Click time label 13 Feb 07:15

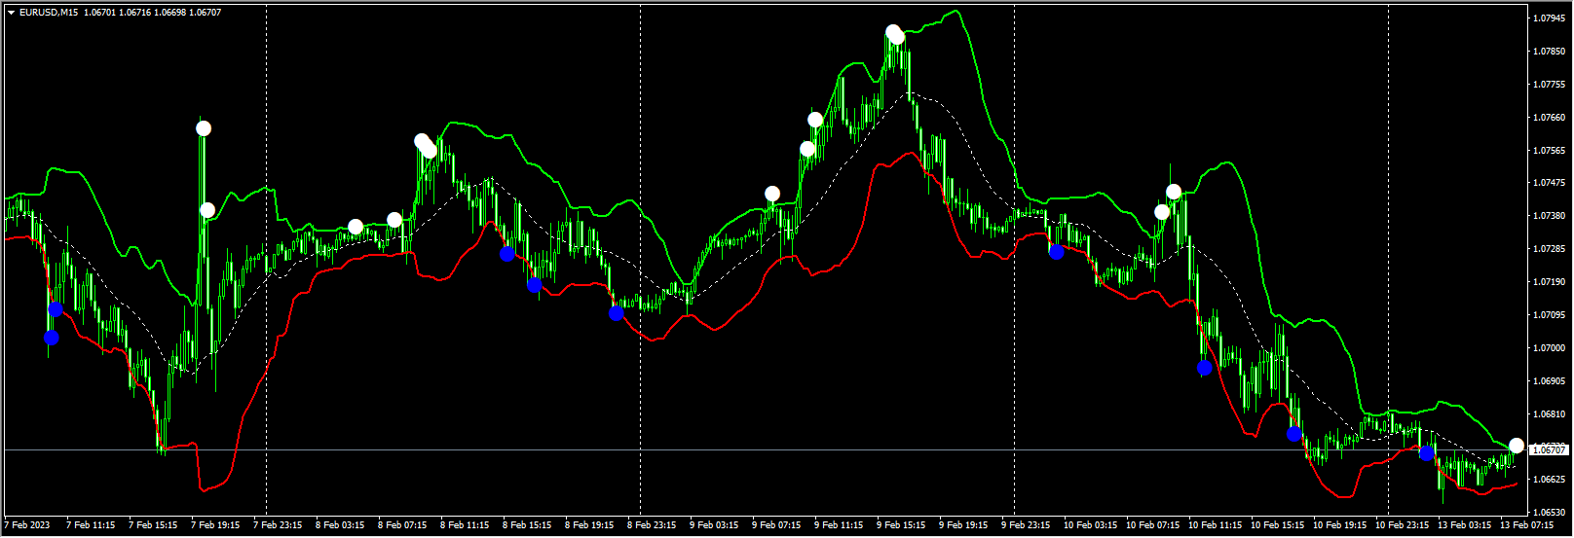click(x=1526, y=525)
